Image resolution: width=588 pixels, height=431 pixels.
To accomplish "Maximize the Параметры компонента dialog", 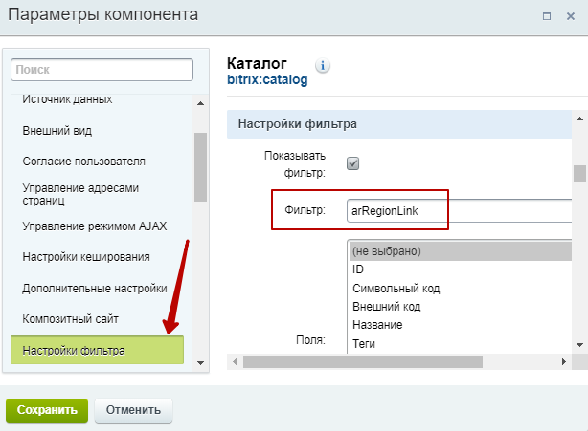I will point(547,16).
